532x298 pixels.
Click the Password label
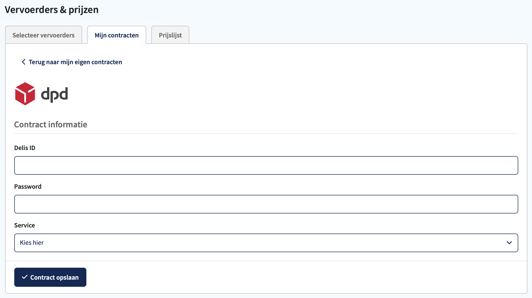coord(28,186)
